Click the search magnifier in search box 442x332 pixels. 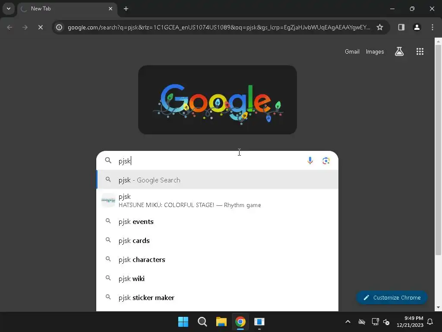(108, 161)
